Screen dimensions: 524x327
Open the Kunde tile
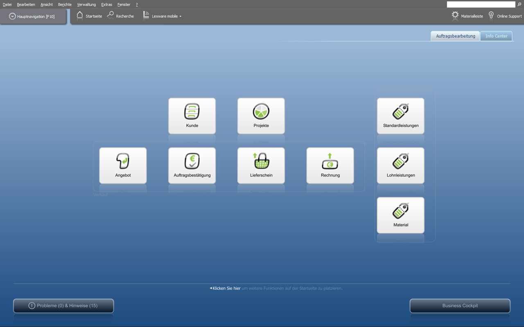192,116
